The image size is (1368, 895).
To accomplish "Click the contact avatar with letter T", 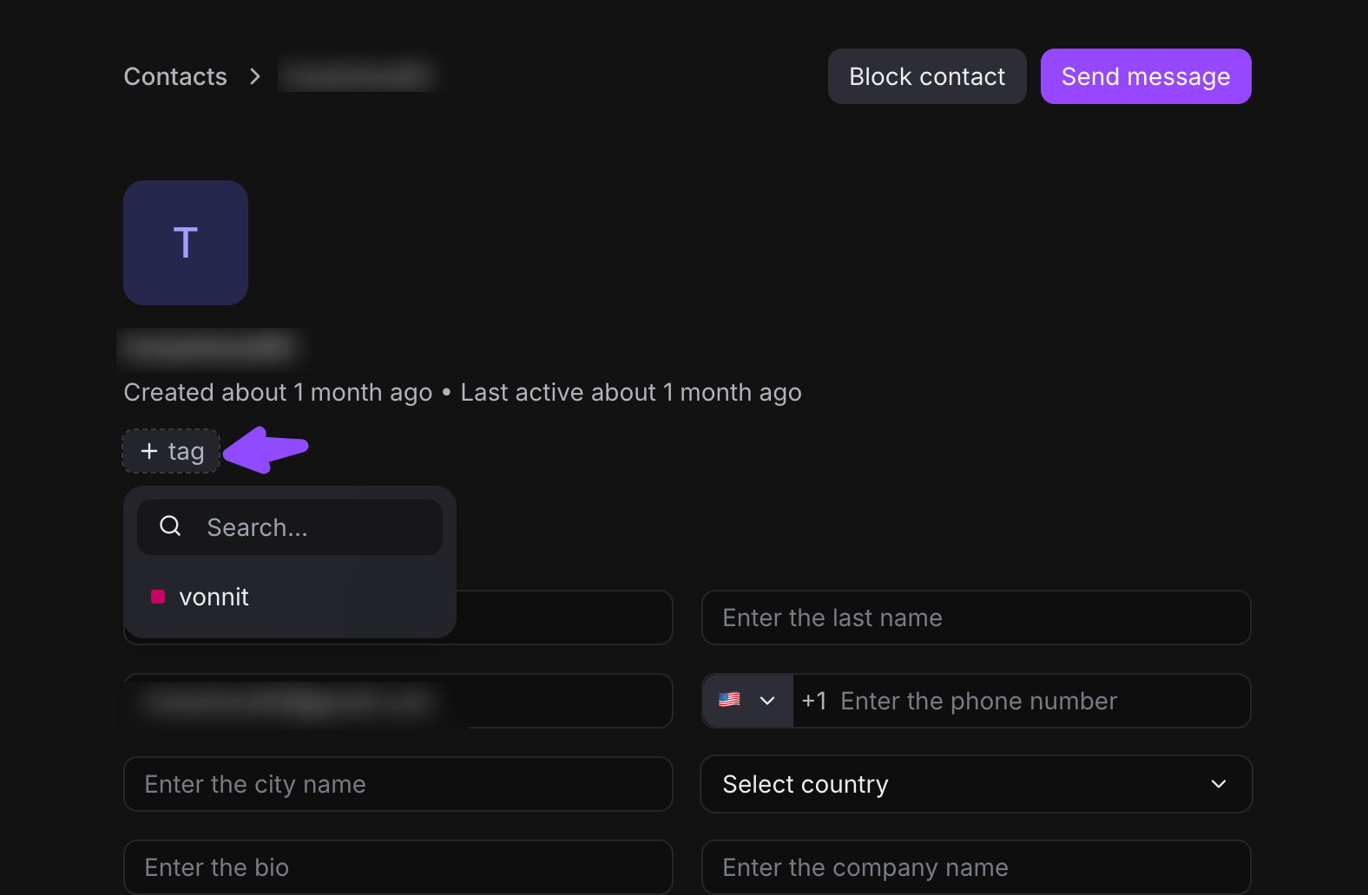I will pos(186,243).
